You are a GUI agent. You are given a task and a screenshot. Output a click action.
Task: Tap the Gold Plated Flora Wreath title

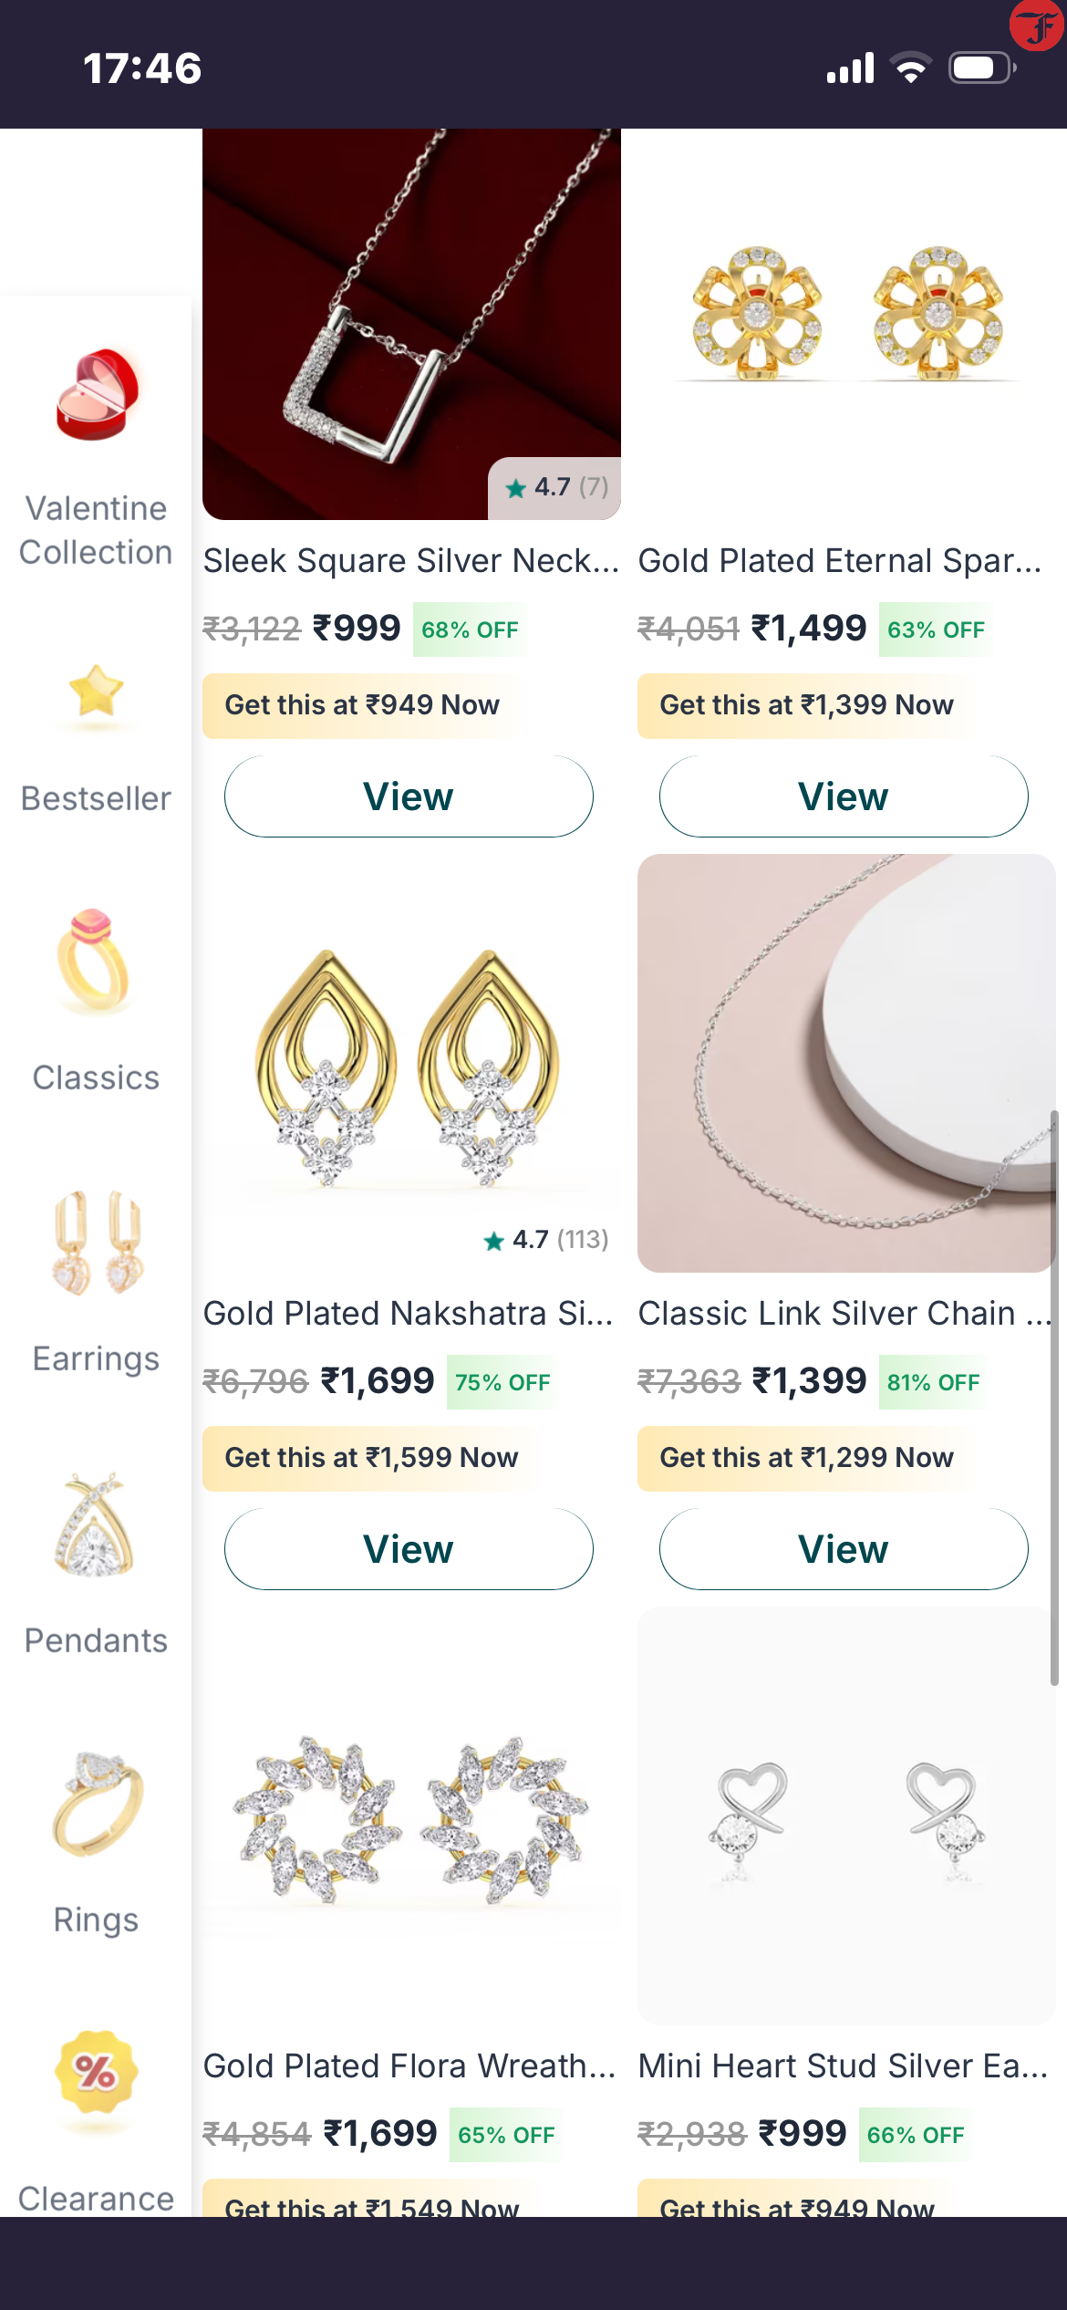(x=409, y=2065)
